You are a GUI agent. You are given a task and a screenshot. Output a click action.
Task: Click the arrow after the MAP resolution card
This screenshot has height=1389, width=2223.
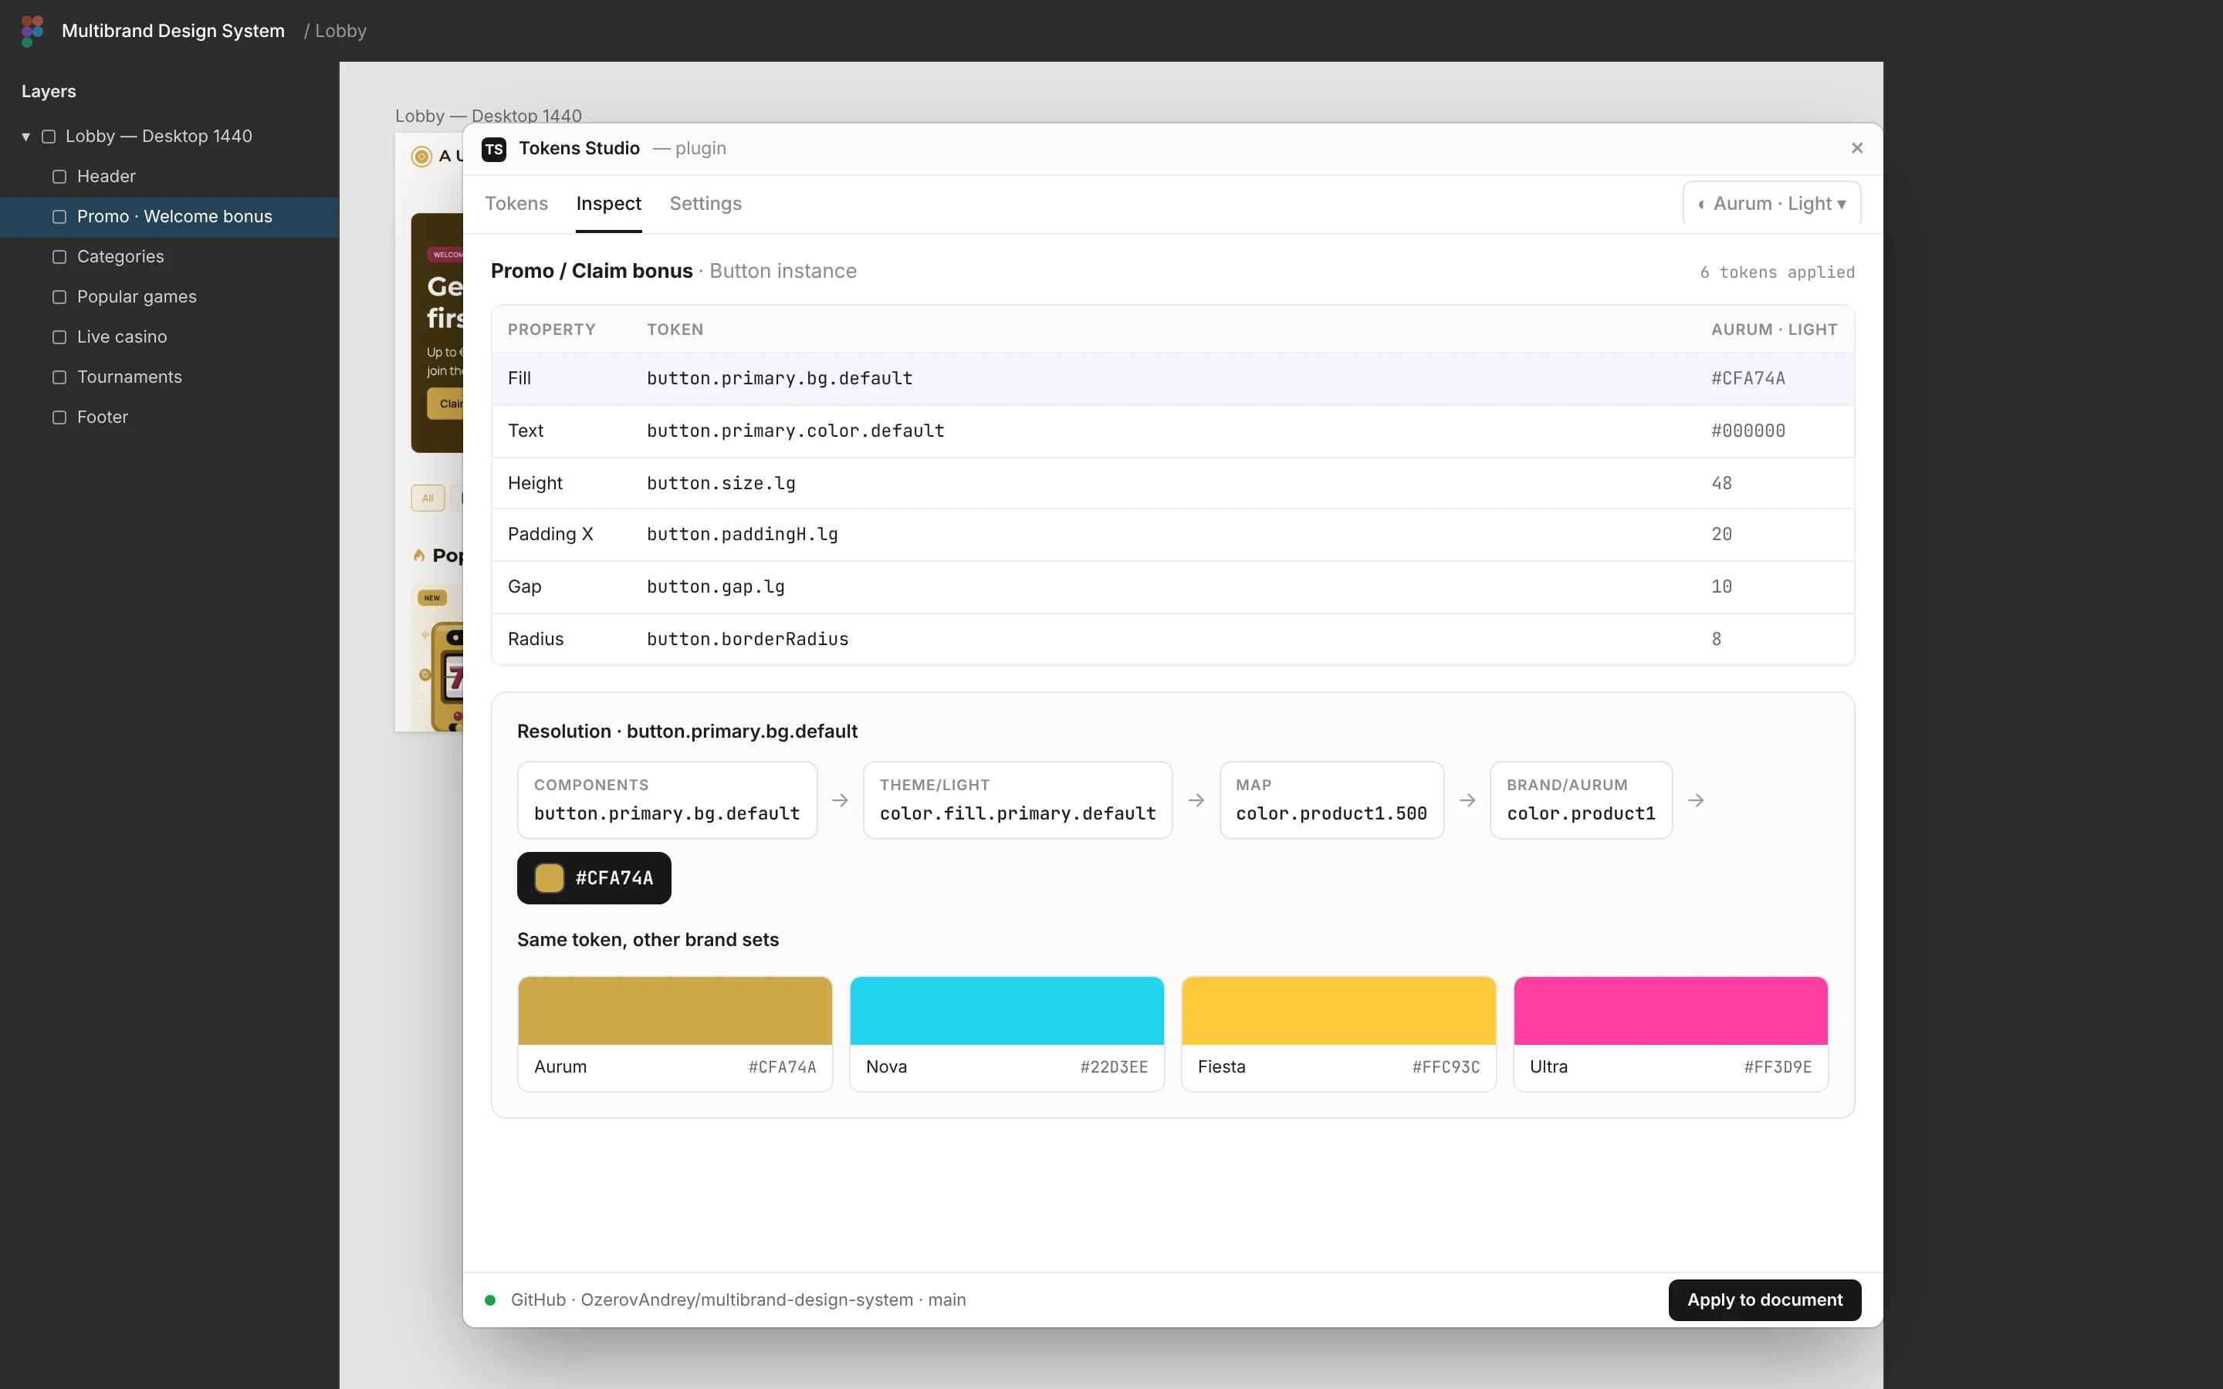pos(1468,800)
